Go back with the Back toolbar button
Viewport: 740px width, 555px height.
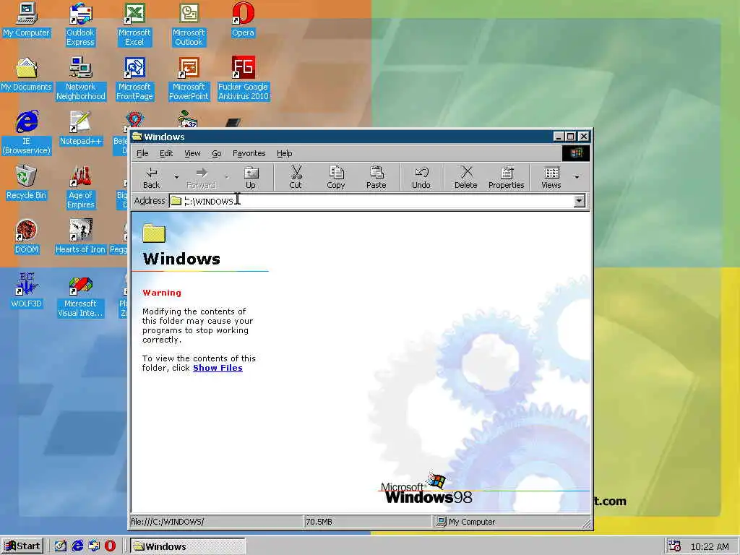coord(152,178)
